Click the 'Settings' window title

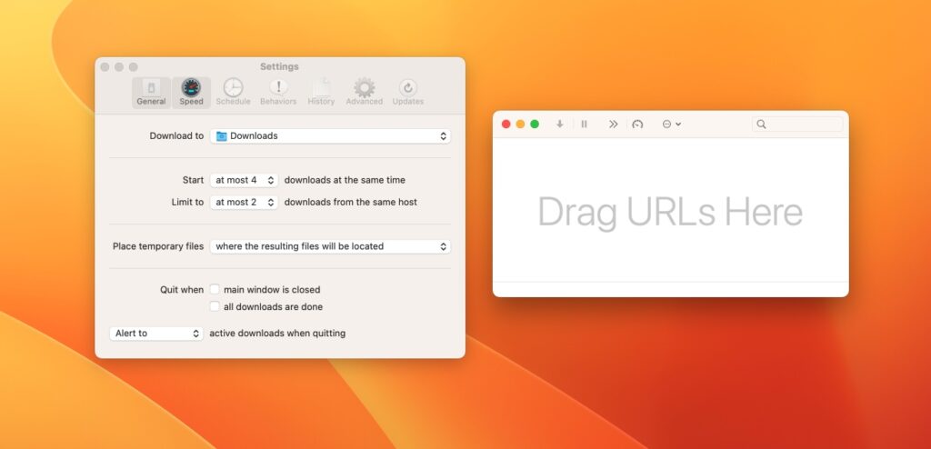280,66
